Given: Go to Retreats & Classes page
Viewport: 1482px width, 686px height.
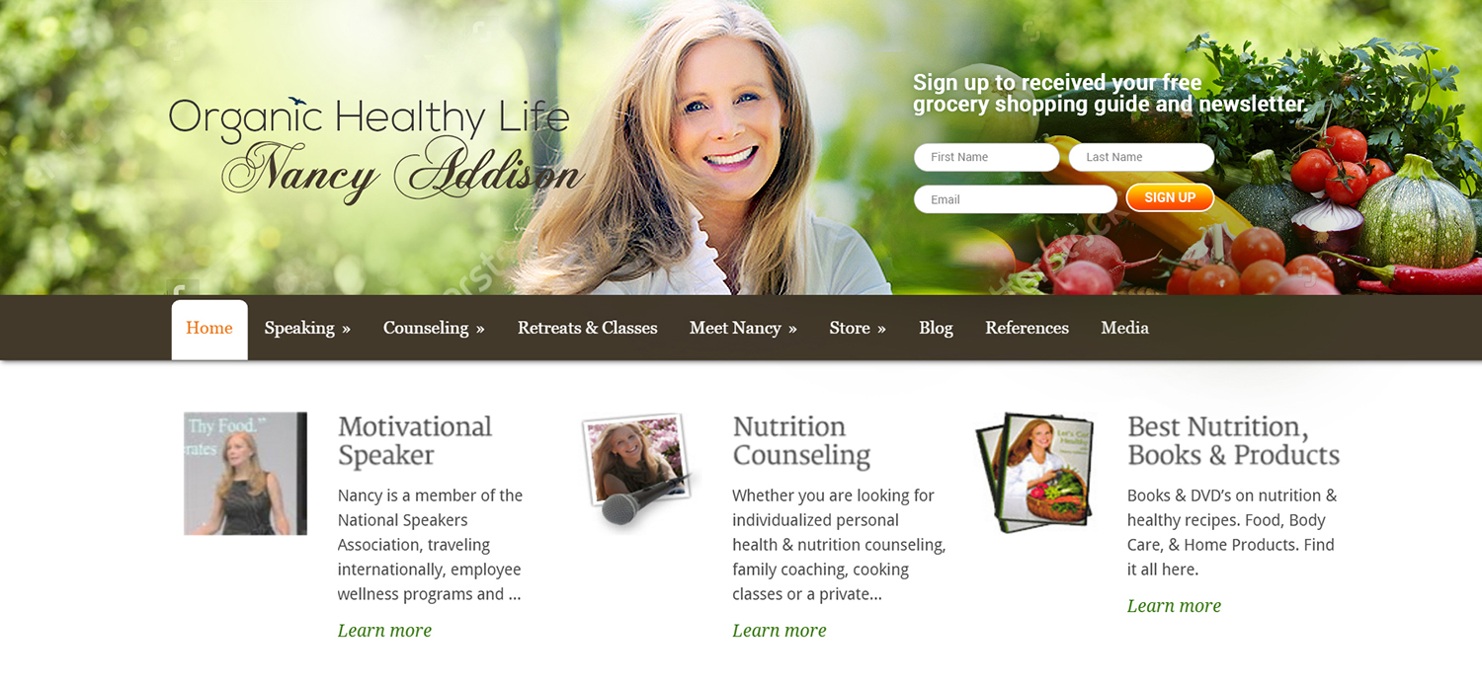Looking at the screenshot, I should [x=587, y=328].
